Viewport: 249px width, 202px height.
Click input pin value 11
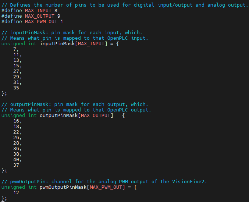tap(16, 55)
